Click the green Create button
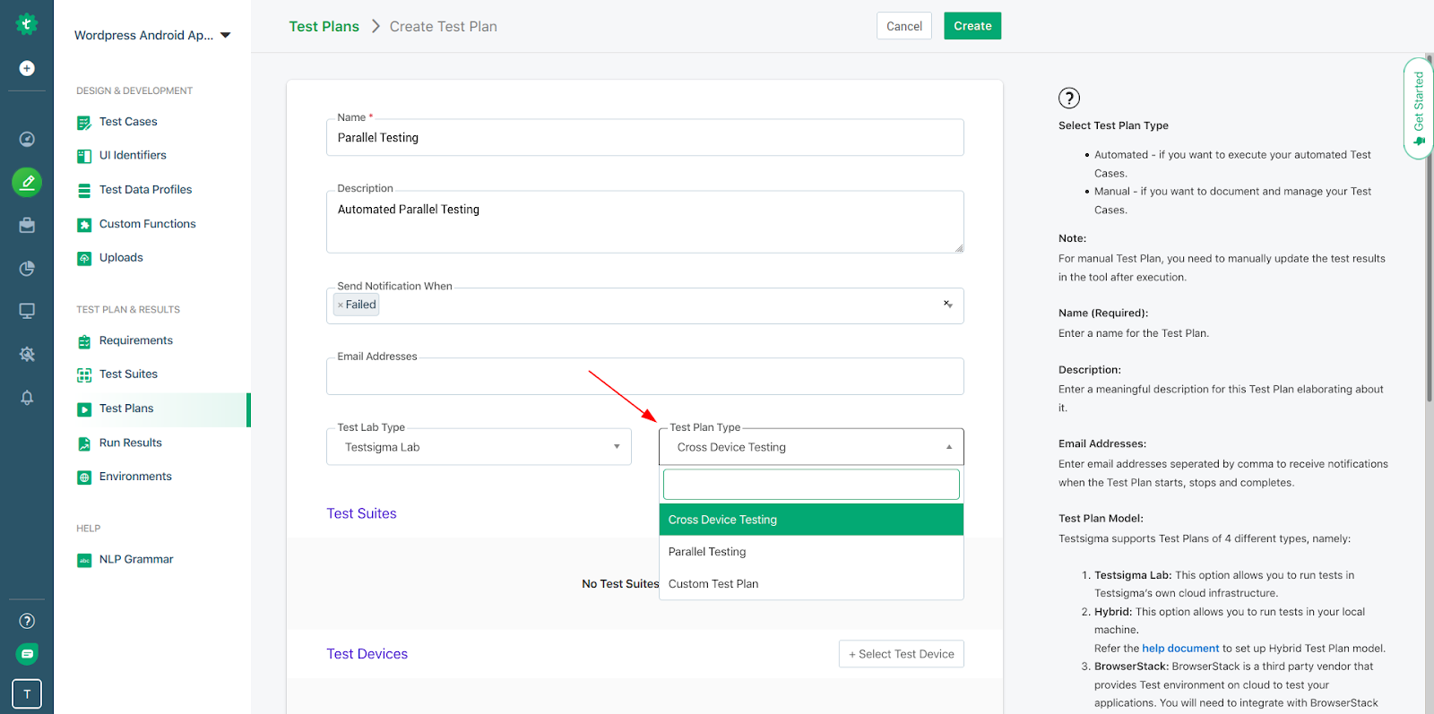Image resolution: width=1434 pixels, height=714 pixels. click(x=972, y=26)
